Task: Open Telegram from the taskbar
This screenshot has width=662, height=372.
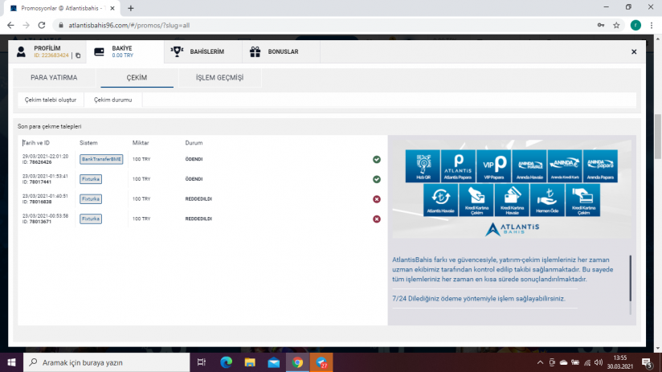Action: click(321, 362)
